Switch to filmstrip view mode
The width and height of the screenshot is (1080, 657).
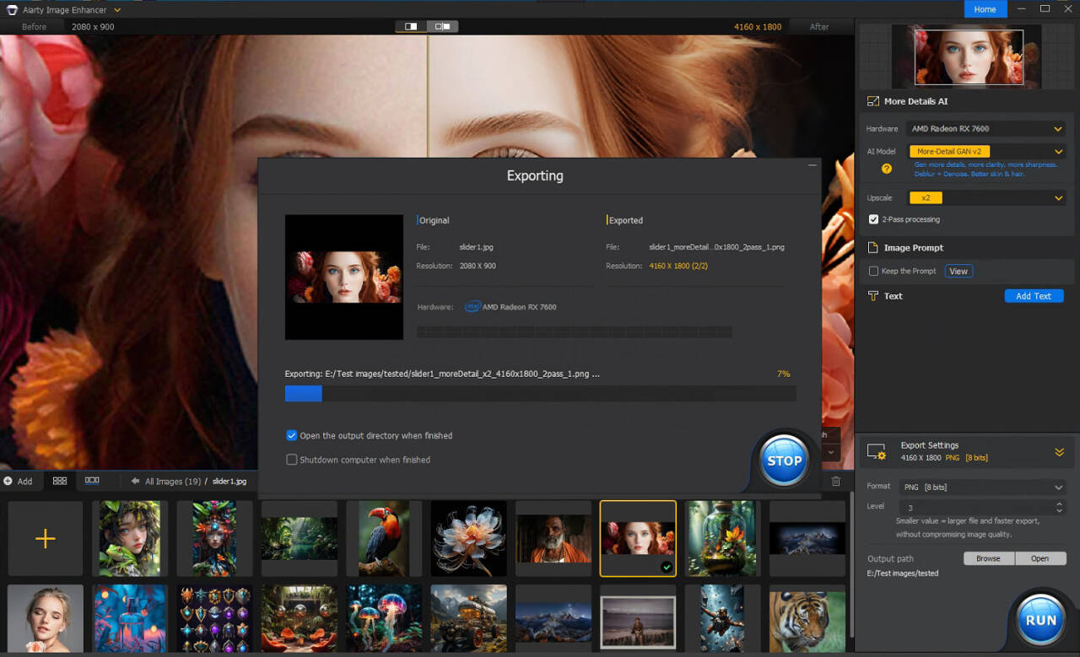[x=90, y=481]
